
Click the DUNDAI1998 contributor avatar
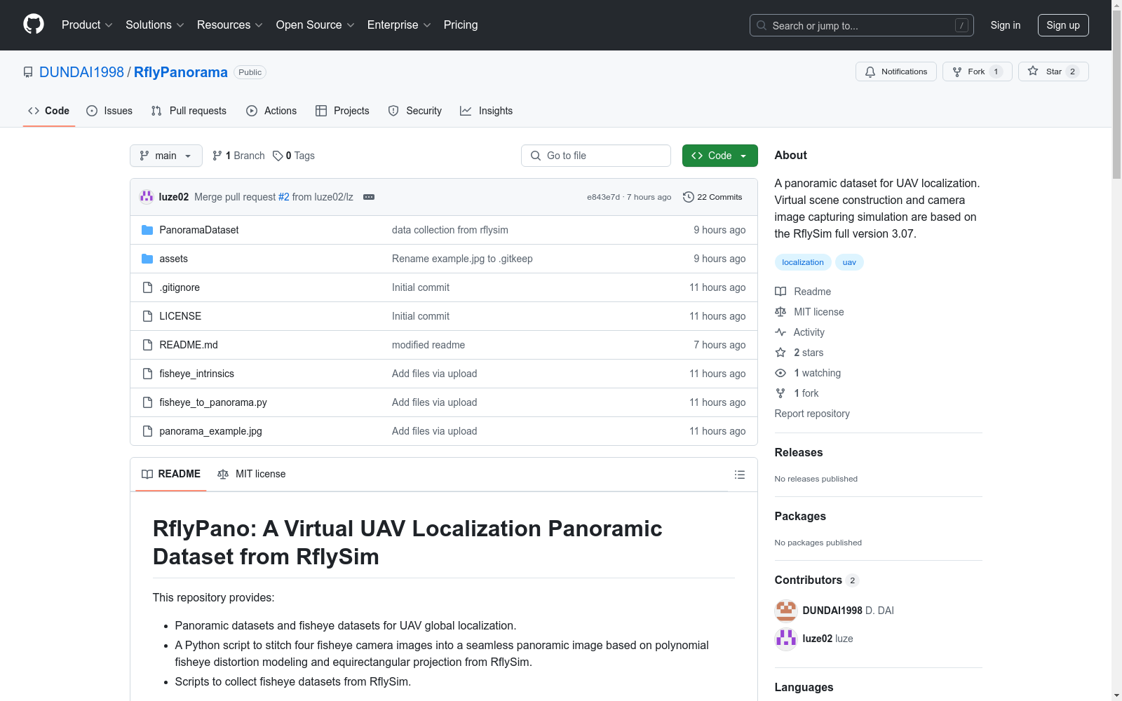click(786, 611)
